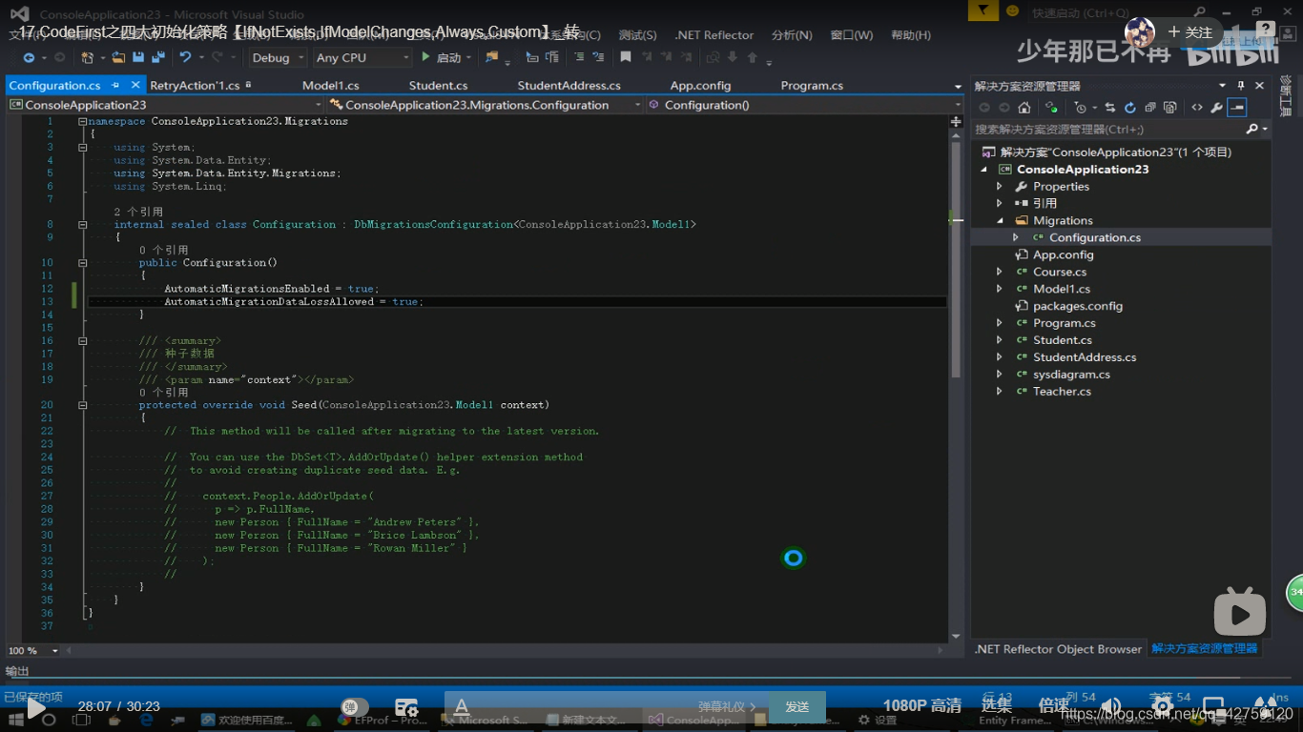
Task: Select sysdiagram.cs in Solution Explorer
Action: [x=1071, y=375]
